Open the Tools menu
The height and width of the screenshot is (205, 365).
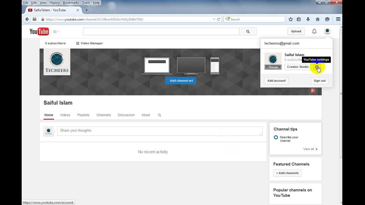(86, 3)
